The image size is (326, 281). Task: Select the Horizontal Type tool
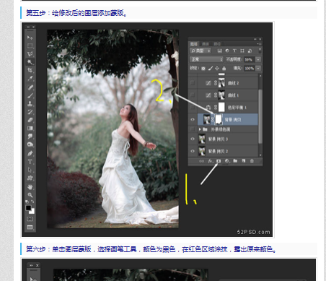[x=30, y=162]
